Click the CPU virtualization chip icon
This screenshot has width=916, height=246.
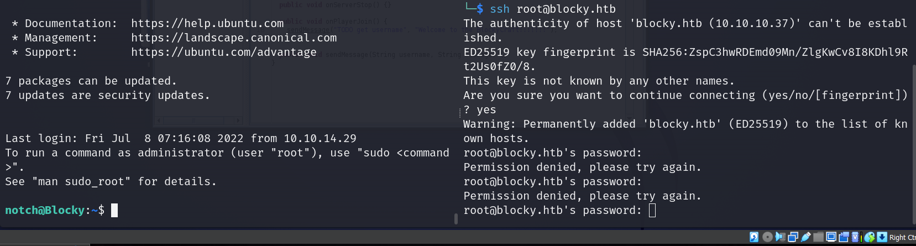point(856,237)
